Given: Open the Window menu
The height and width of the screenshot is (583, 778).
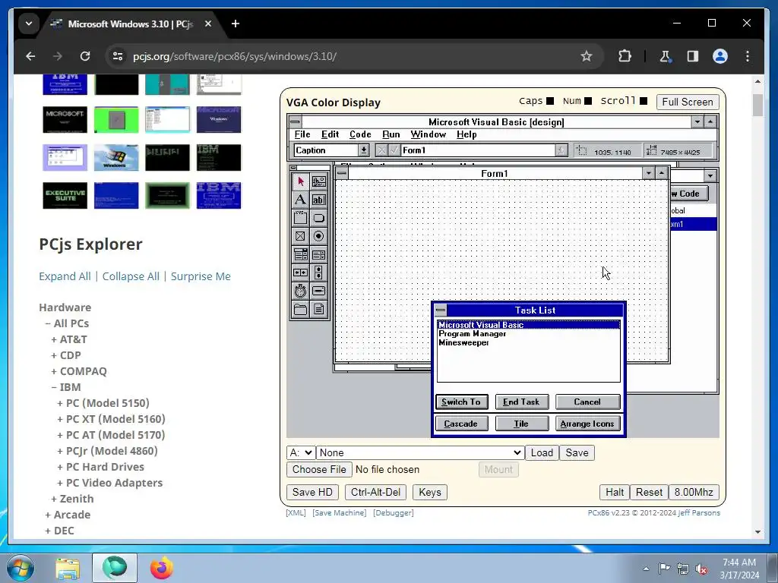Looking at the screenshot, I should (x=429, y=134).
